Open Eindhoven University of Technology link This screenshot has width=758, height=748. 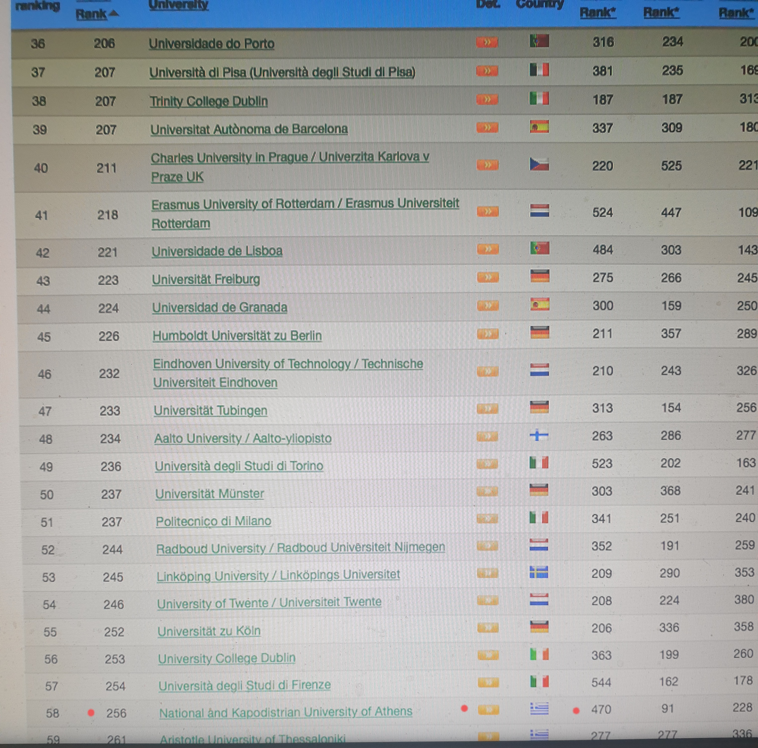click(x=288, y=364)
